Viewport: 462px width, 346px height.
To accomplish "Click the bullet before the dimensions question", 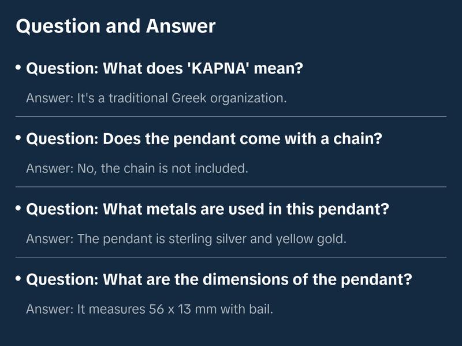I will (x=18, y=279).
